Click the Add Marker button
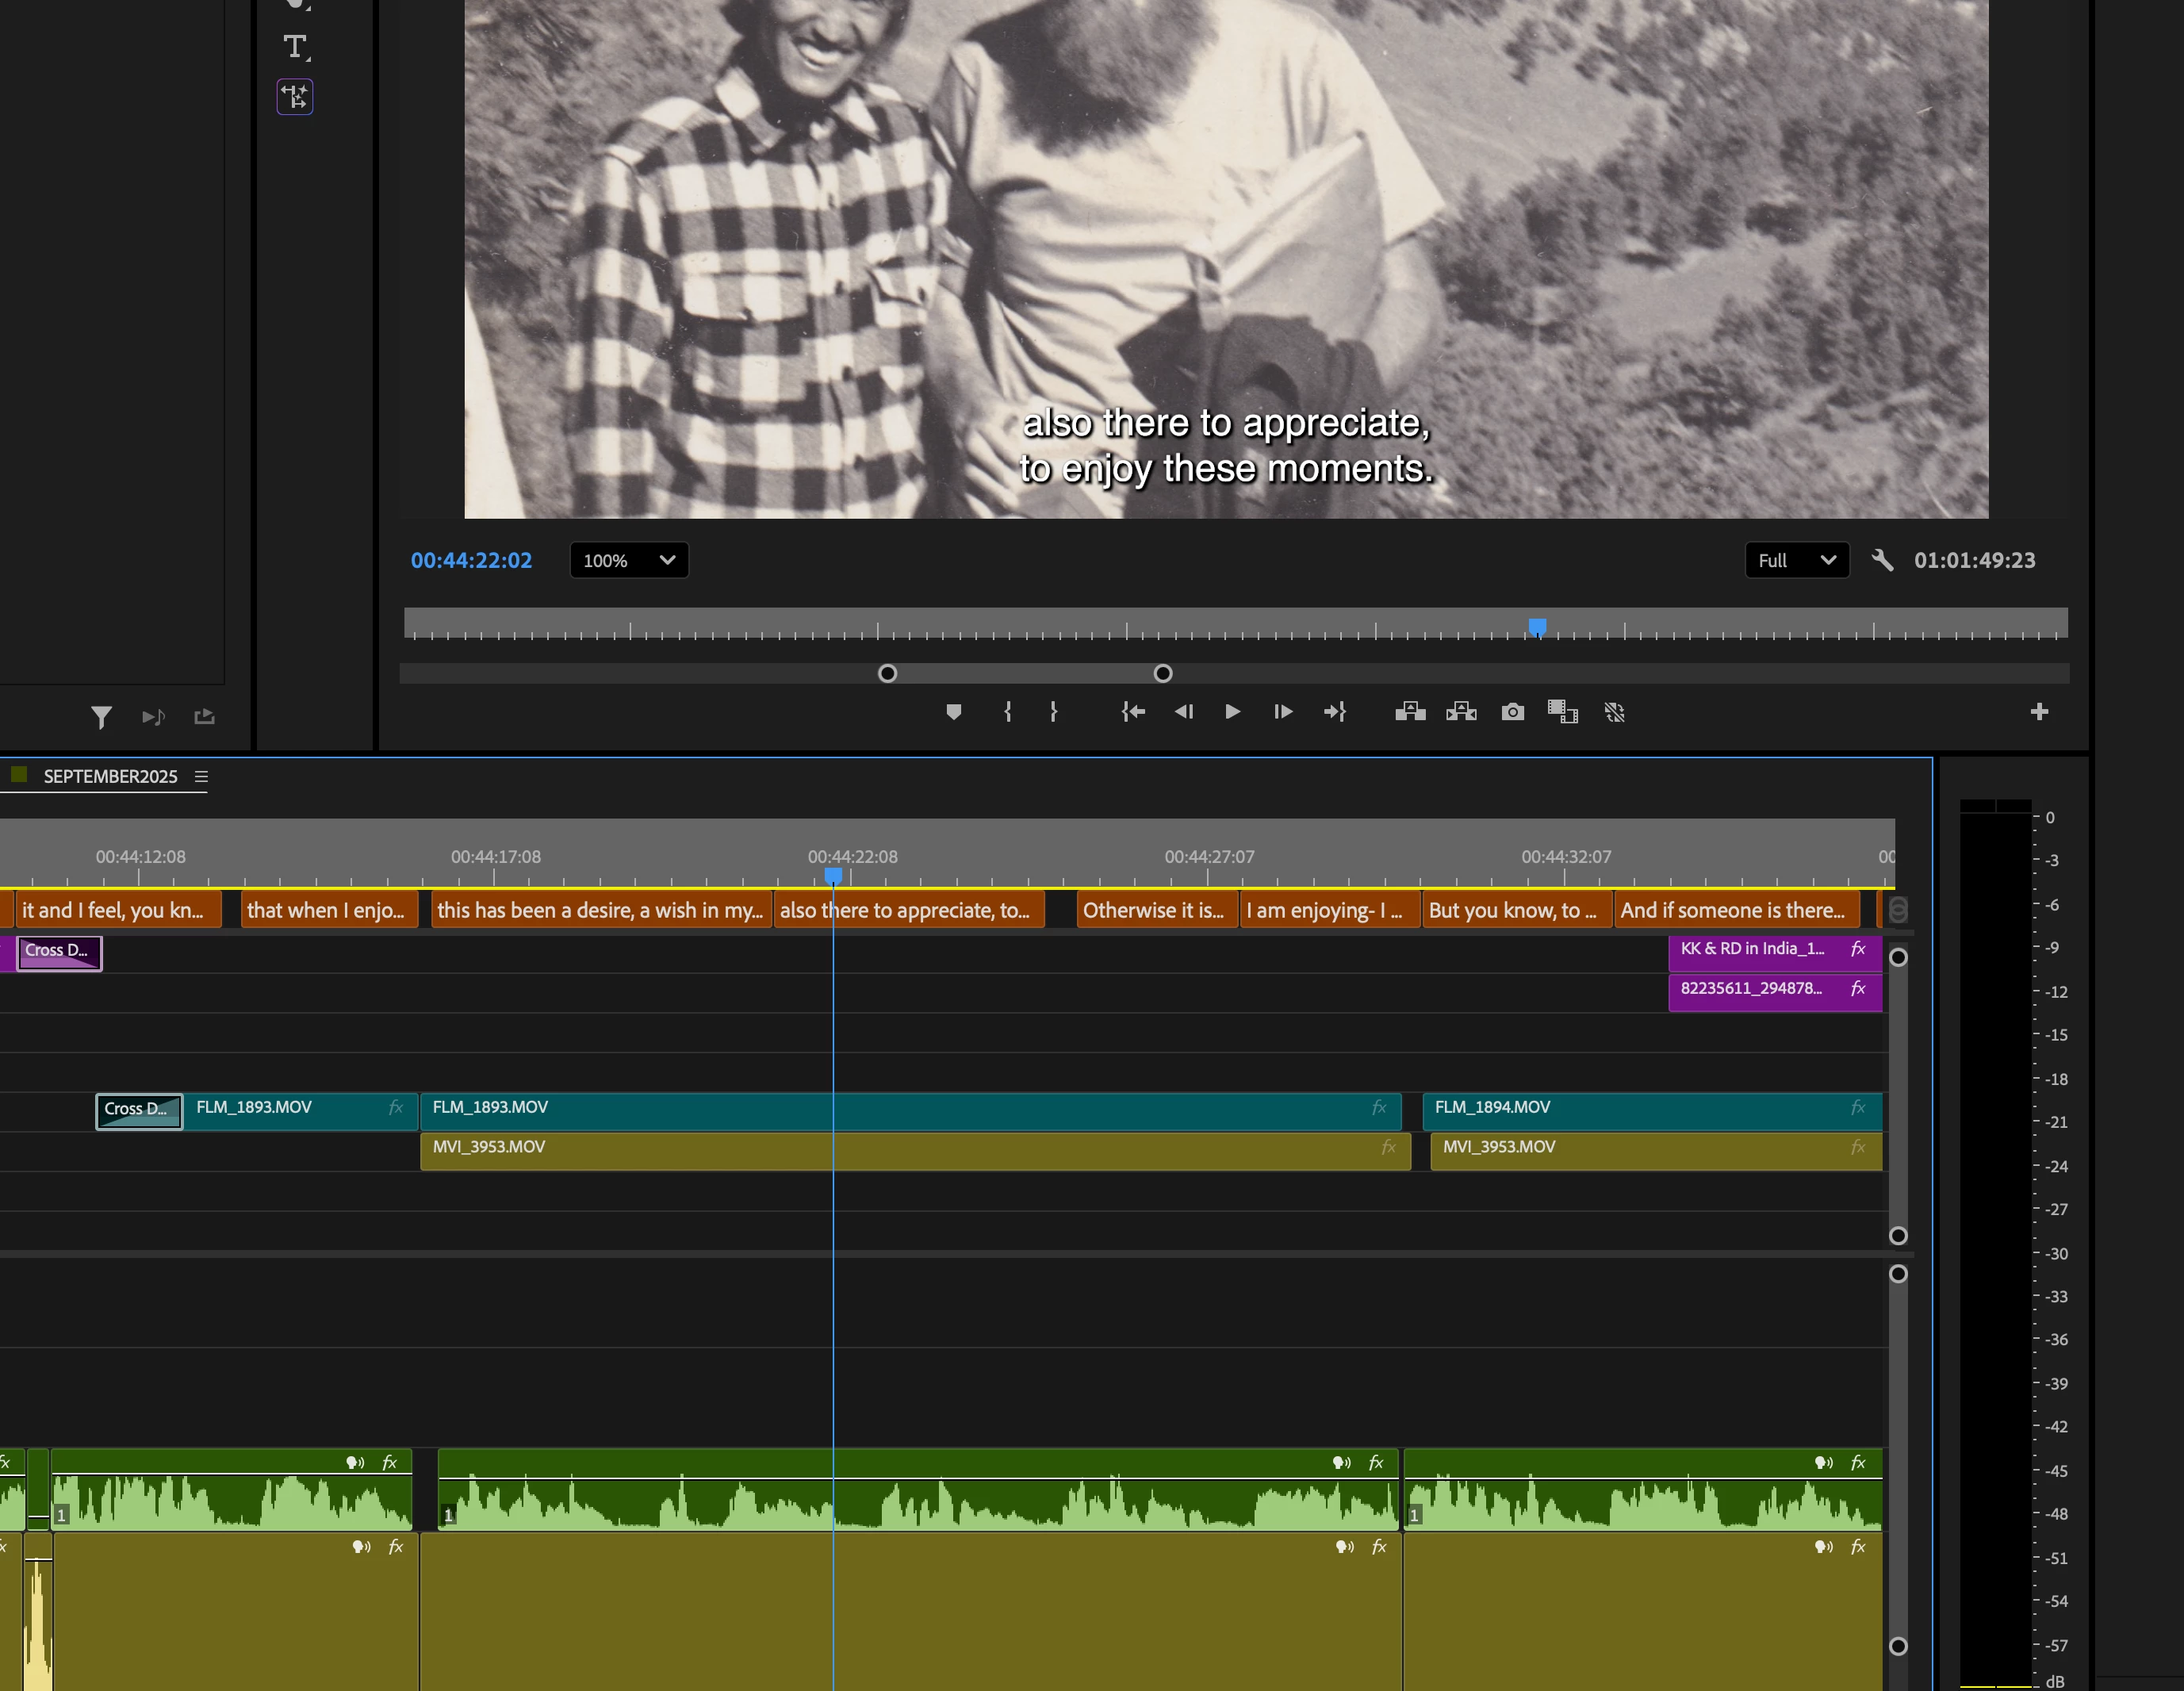The height and width of the screenshot is (1691, 2184). [x=953, y=712]
